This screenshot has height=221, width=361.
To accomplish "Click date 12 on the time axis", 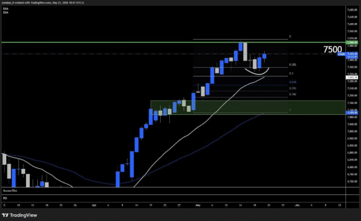I will tap(340, 205).
